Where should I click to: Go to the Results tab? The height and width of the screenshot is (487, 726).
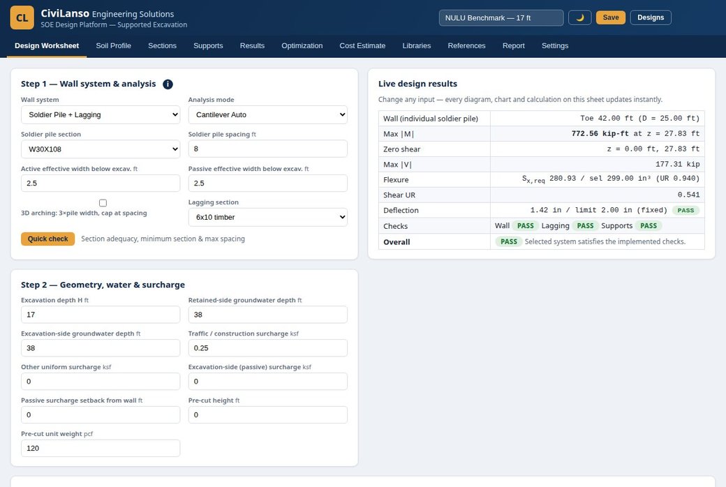[x=252, y=46]
